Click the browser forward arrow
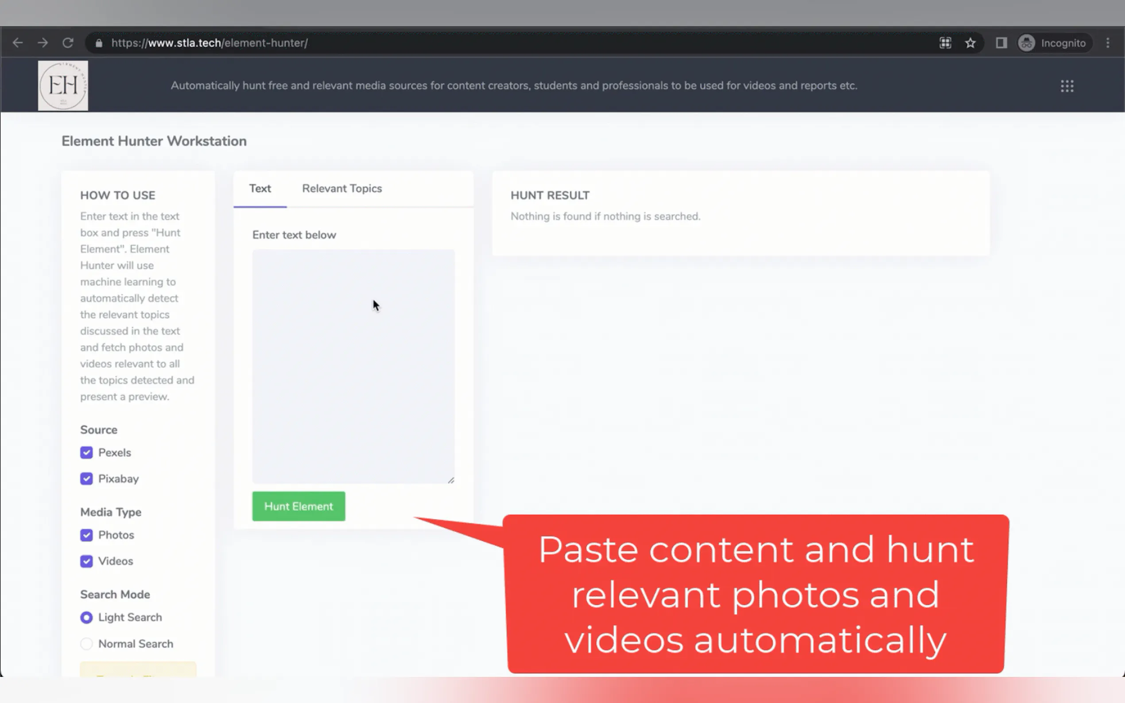This screenshot has width=1125, height=703. [43, 43]
